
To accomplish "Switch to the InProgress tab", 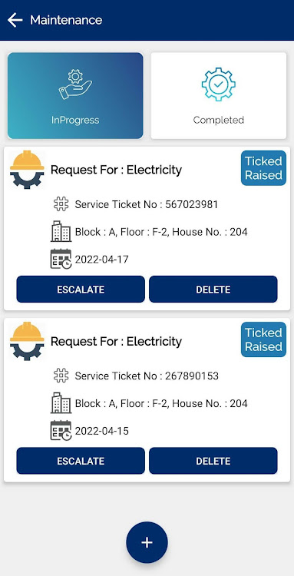I will click(75, 95).
